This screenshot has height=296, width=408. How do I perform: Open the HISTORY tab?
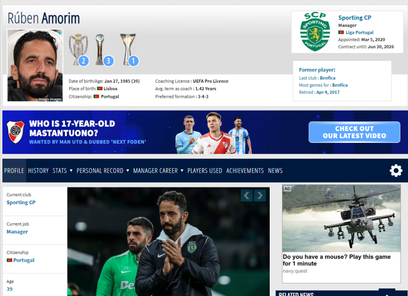click(x=38, y=171)
